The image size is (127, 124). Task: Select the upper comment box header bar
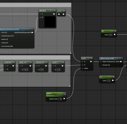tap(36, 5)
